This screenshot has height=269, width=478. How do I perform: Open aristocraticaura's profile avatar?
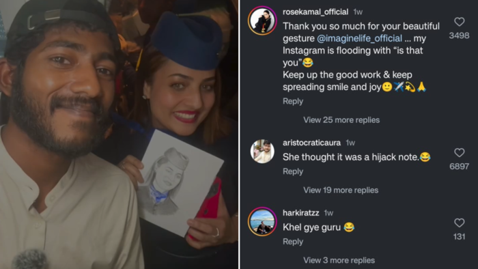262,152
